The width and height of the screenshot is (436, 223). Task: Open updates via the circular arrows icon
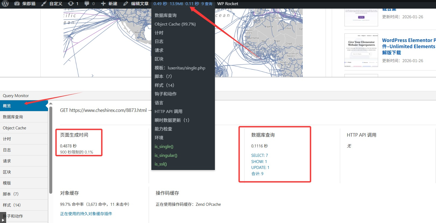pos(71,3)
